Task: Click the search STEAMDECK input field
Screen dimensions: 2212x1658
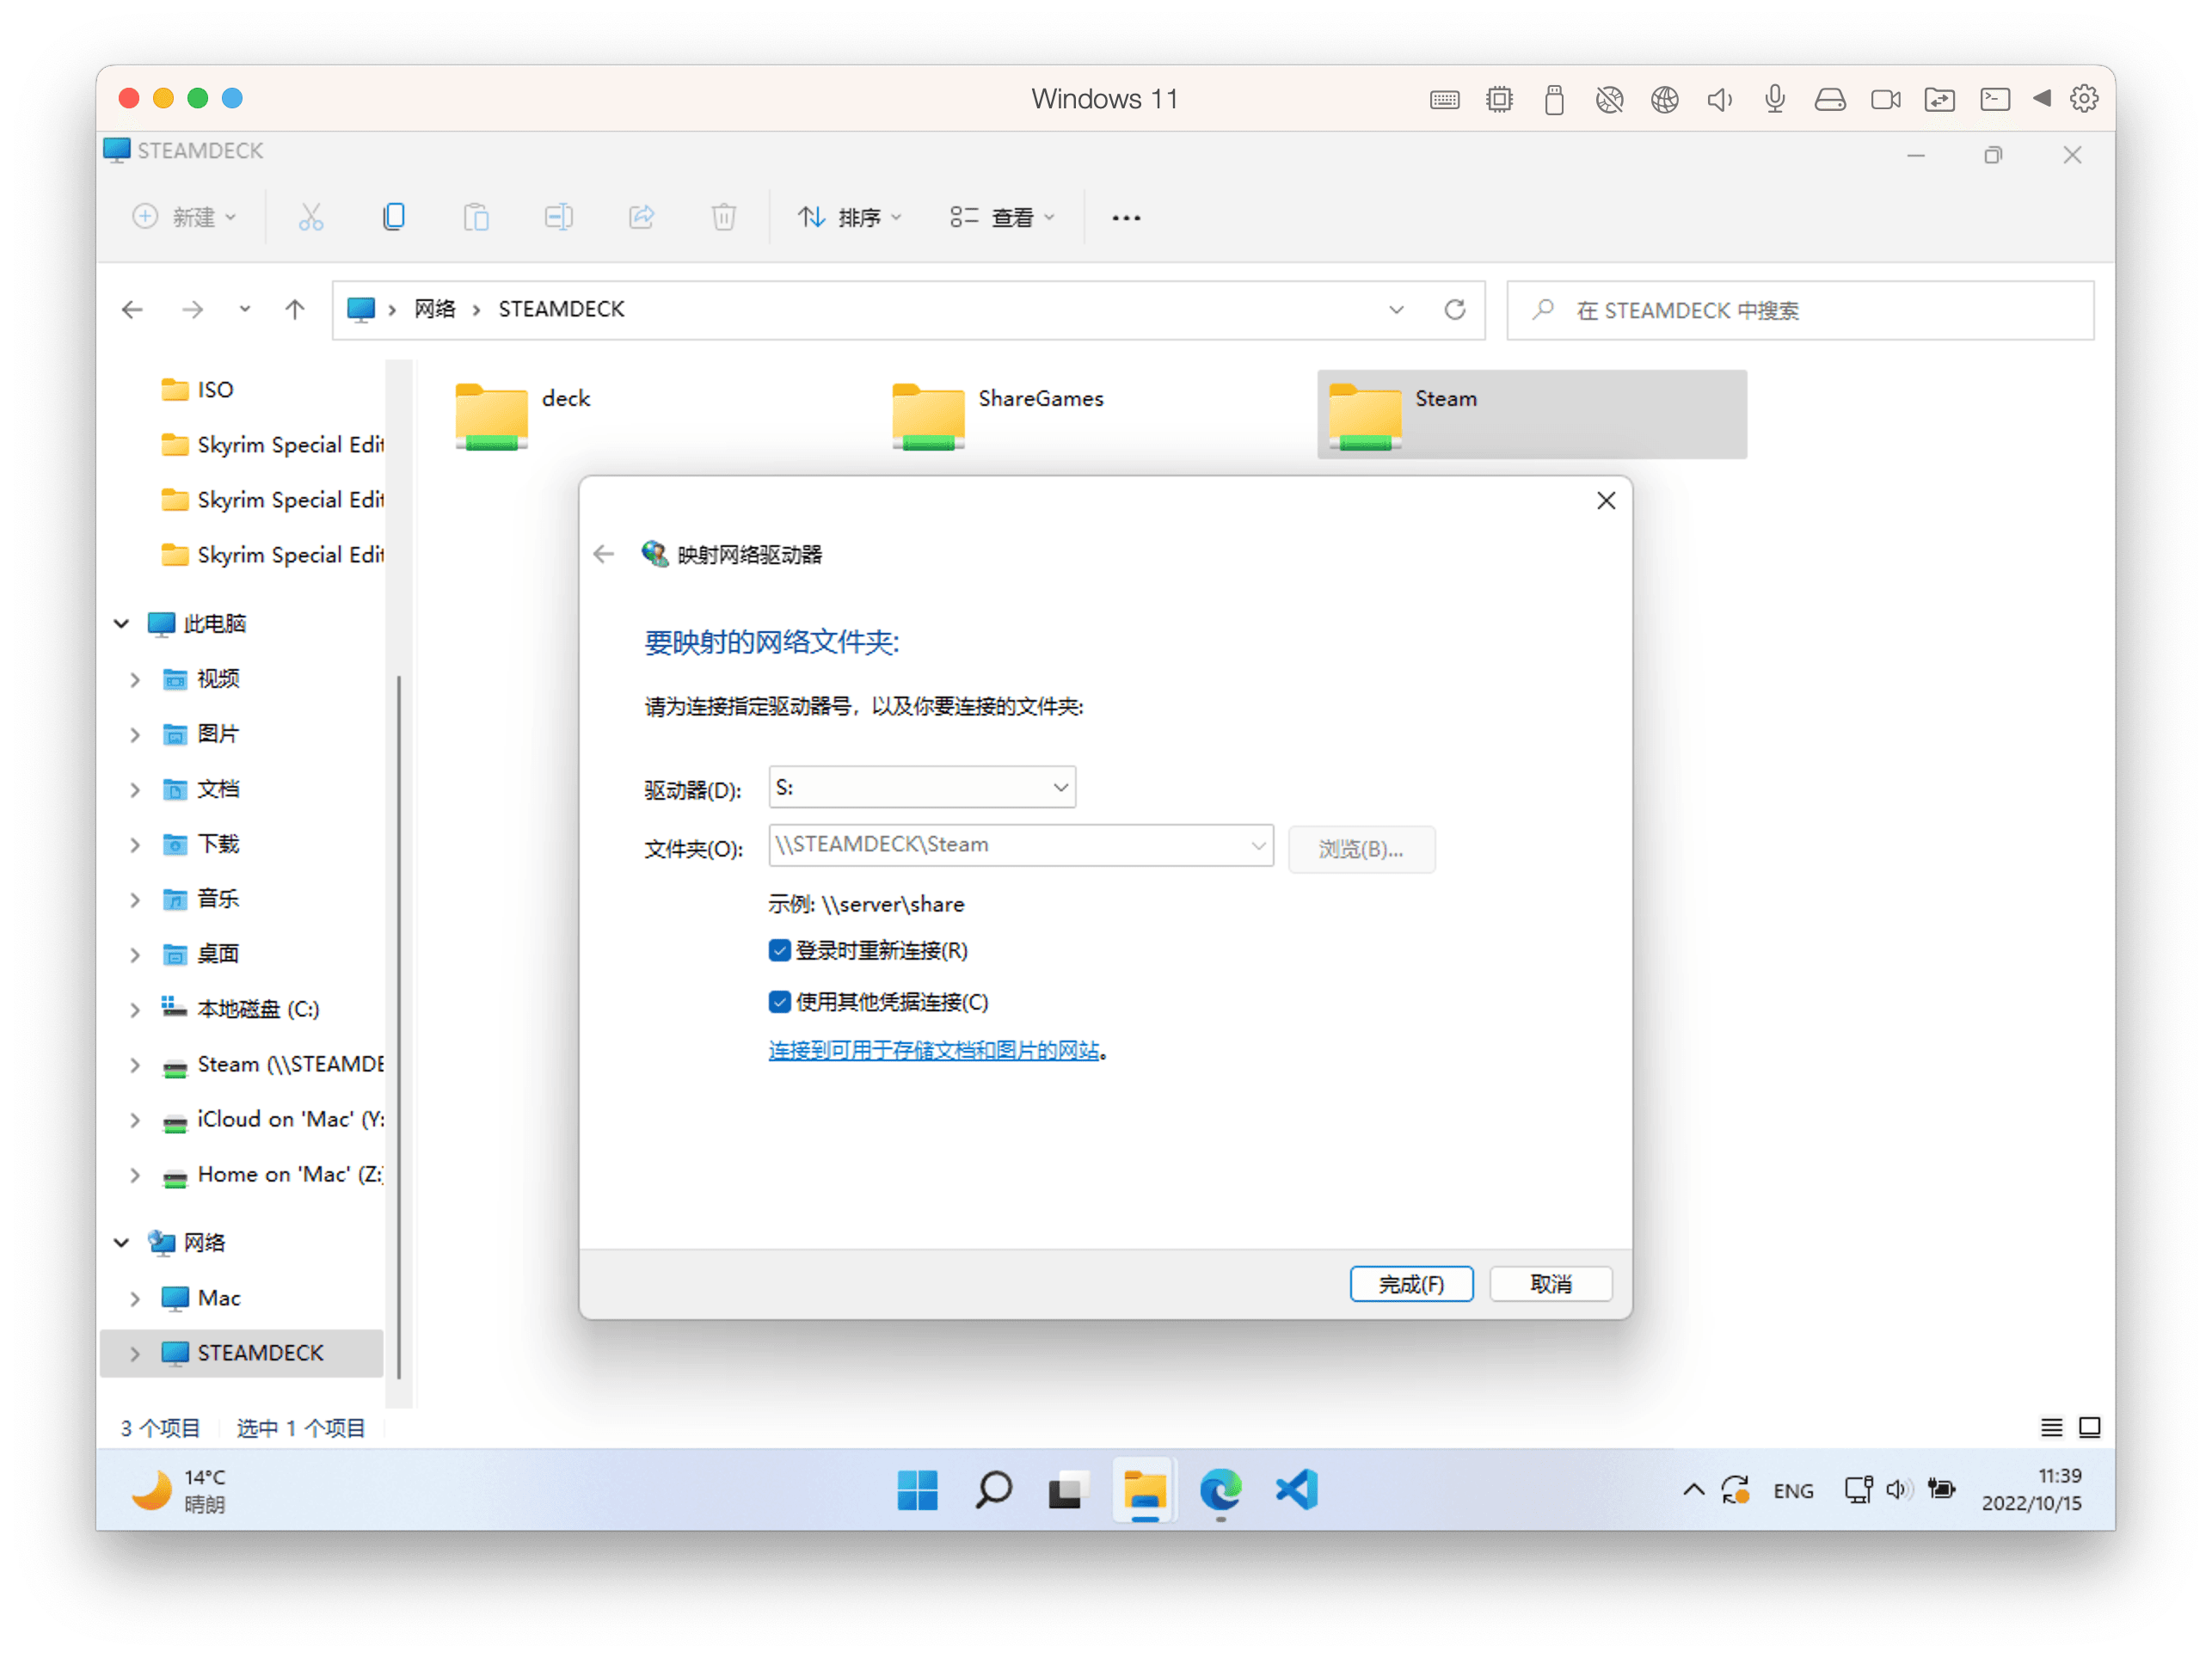Action: 1800,310
